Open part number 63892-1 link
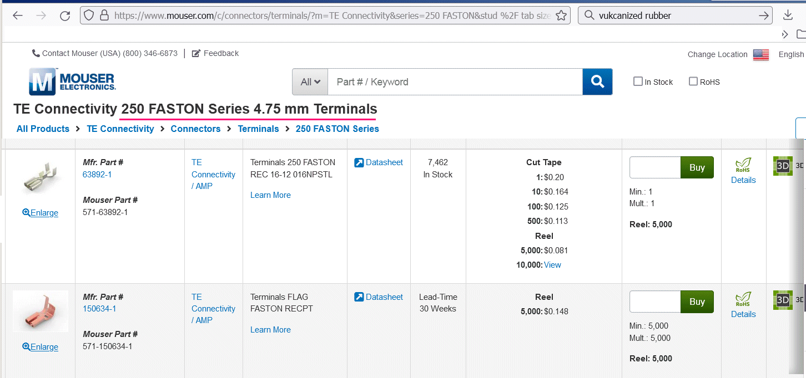The width and height of the screenshot is (806, 378). click(x=97, y=175)
